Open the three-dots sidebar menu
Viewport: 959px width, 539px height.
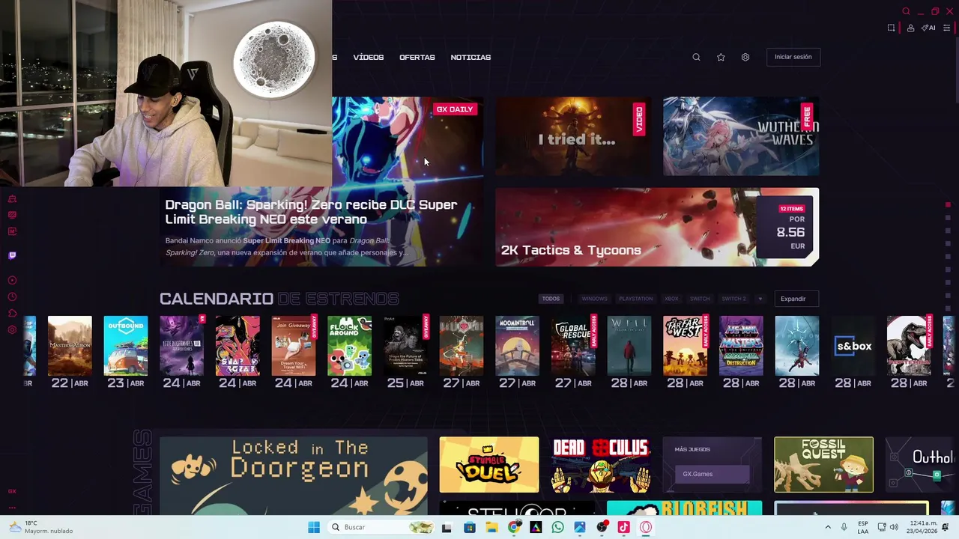click(x=12, y=507)
